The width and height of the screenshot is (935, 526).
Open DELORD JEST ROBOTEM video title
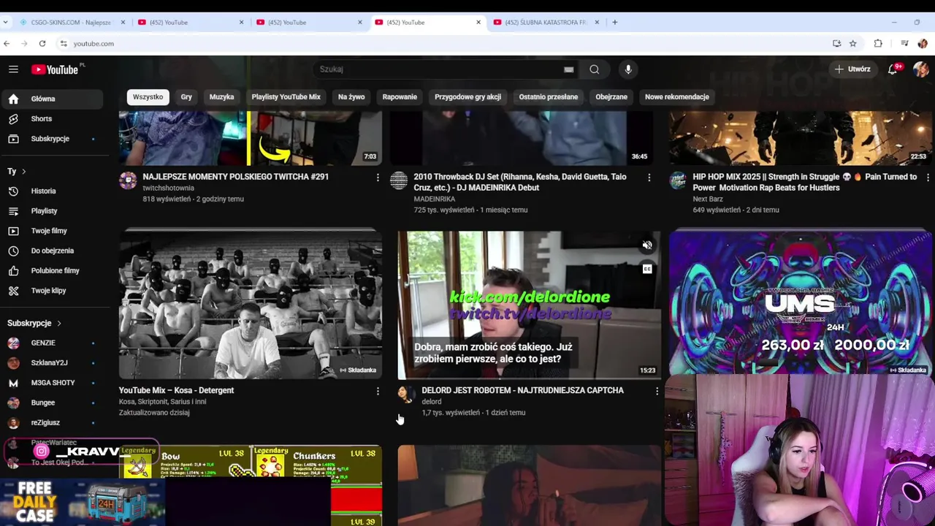click(x=522, y=391)
